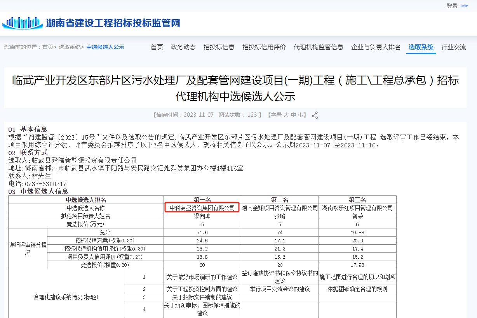Click the row label 项目负责人信用评价(权重0.20)
This screenshot has width=477, height=318.
point(105,257)
